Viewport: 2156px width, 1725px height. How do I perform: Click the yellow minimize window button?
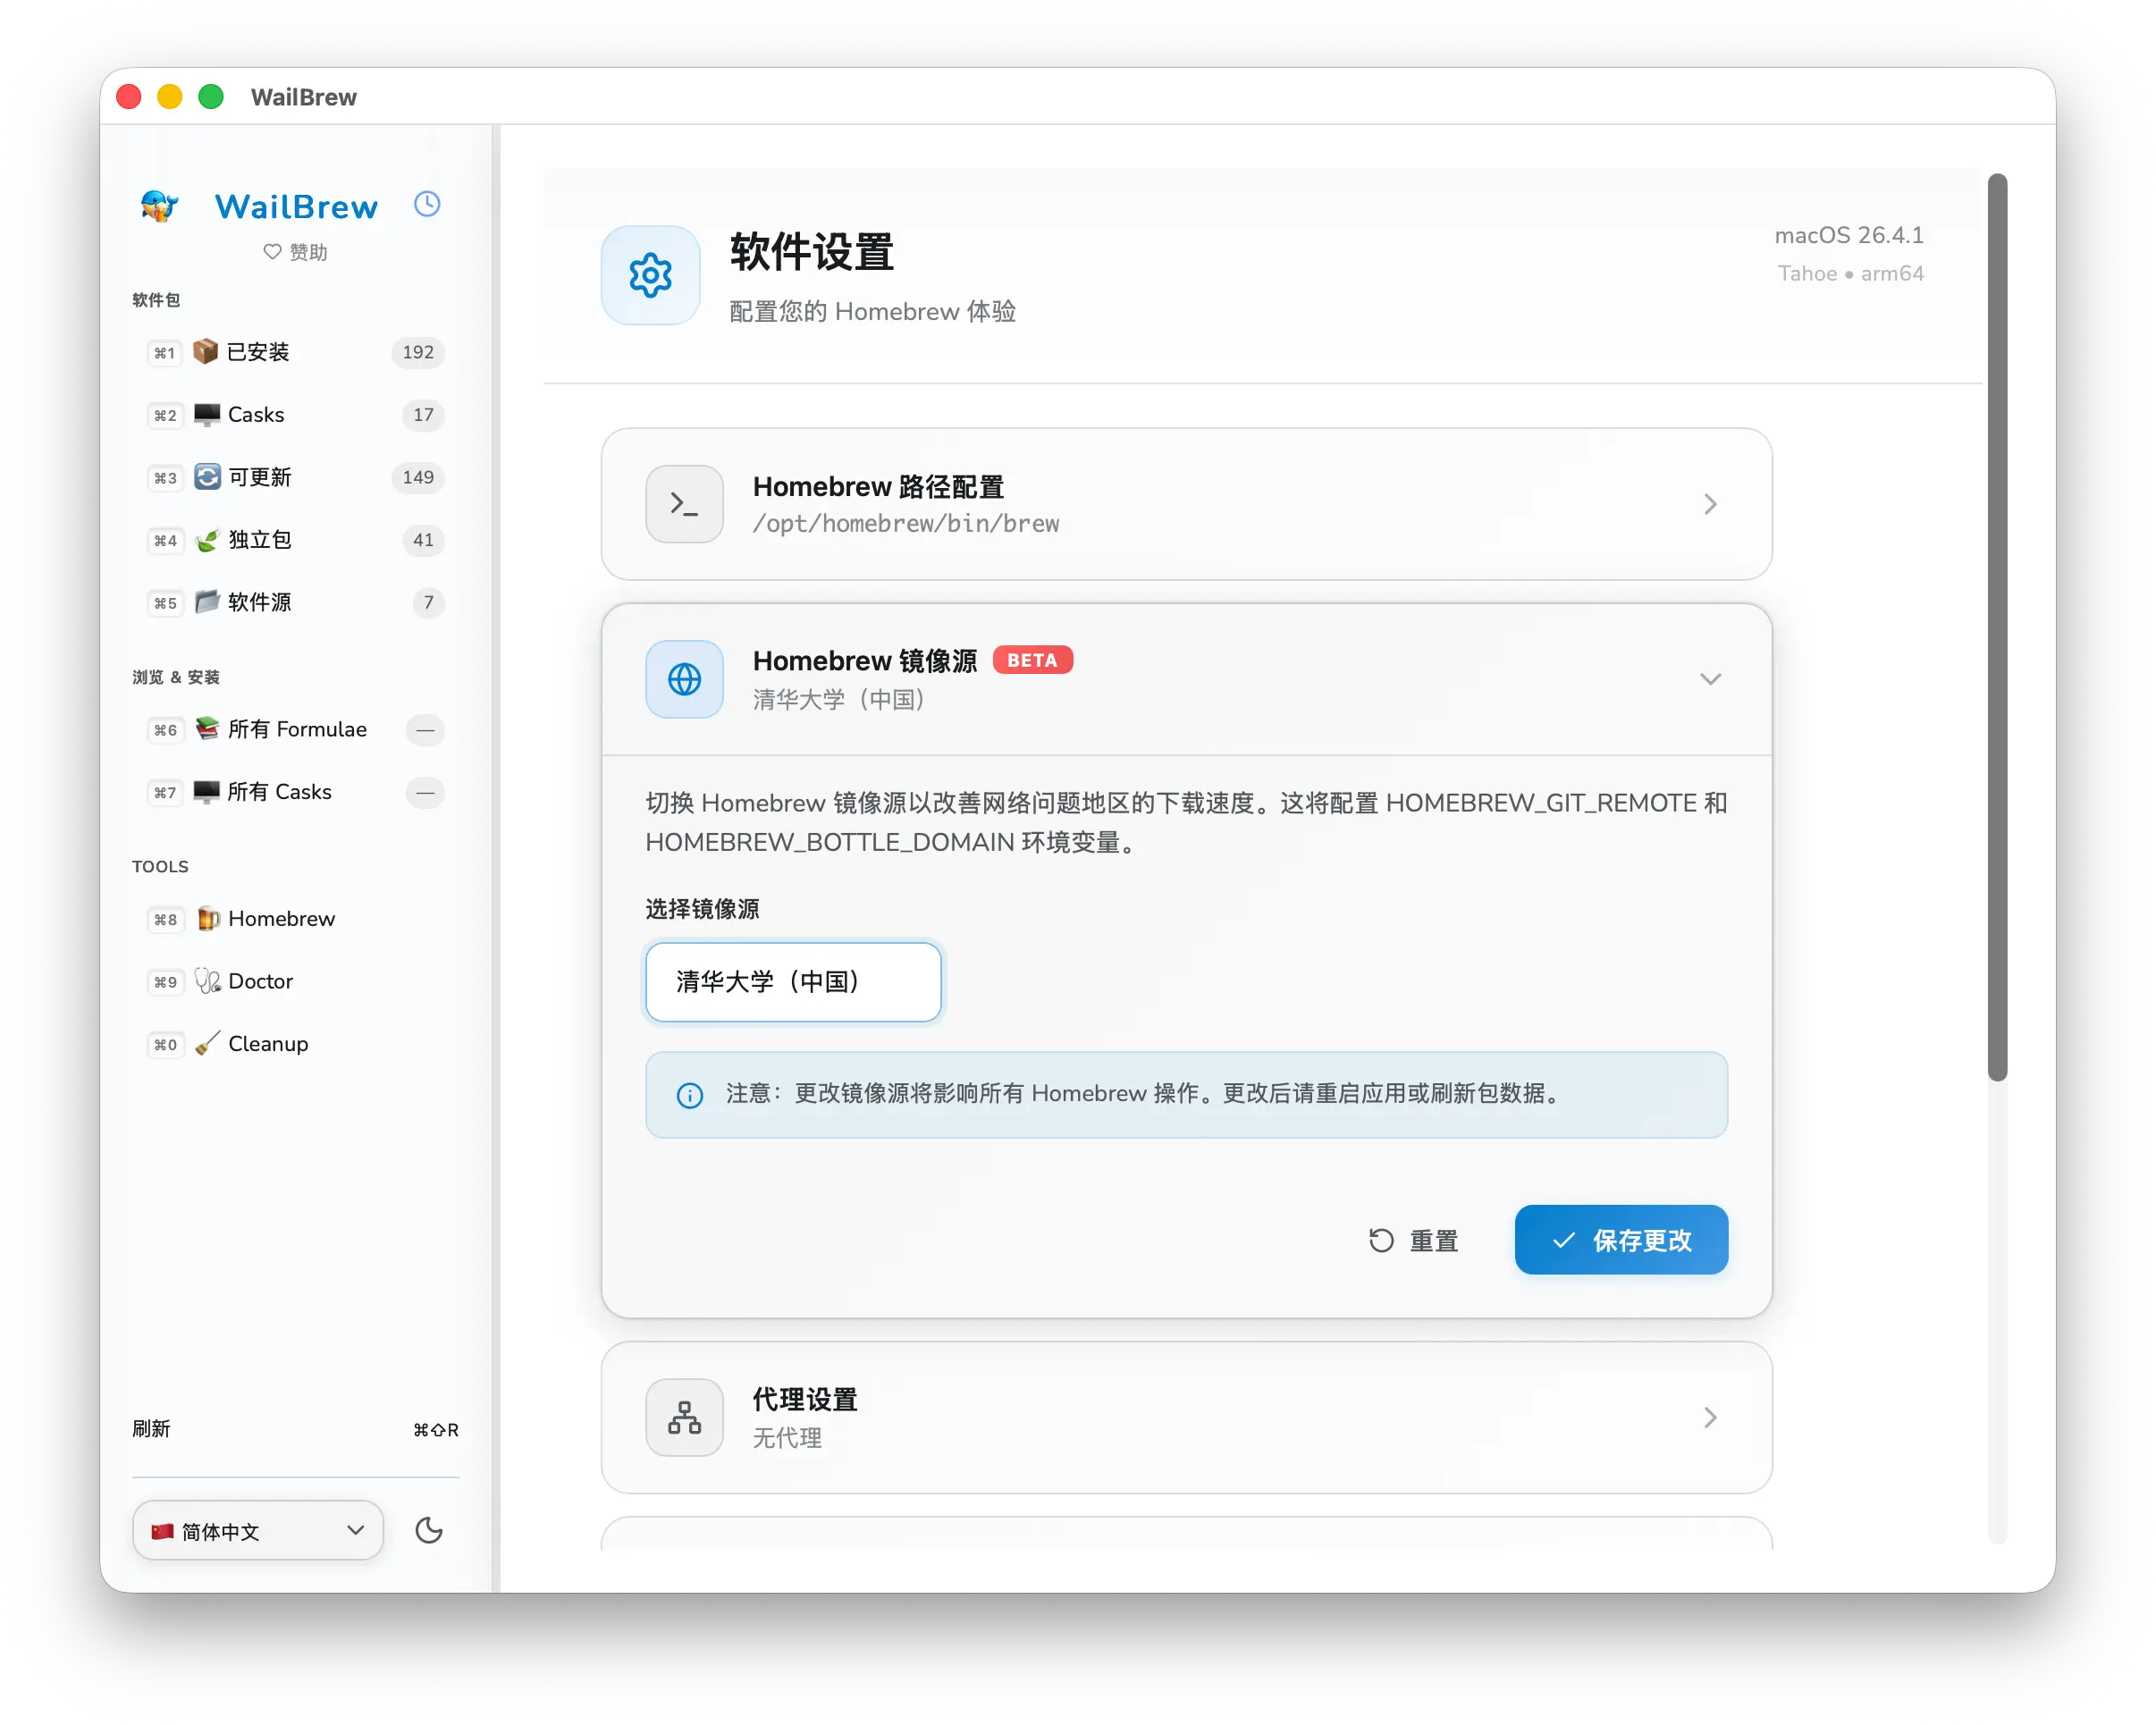pyautogui.click(x=170, y=97)
